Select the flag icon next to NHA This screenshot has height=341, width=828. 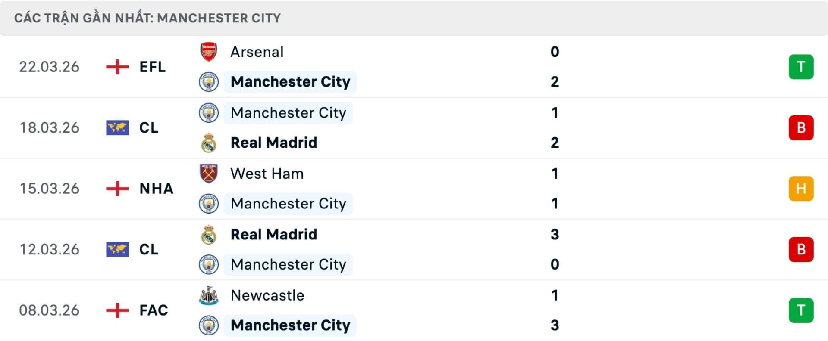click(117, 189)
